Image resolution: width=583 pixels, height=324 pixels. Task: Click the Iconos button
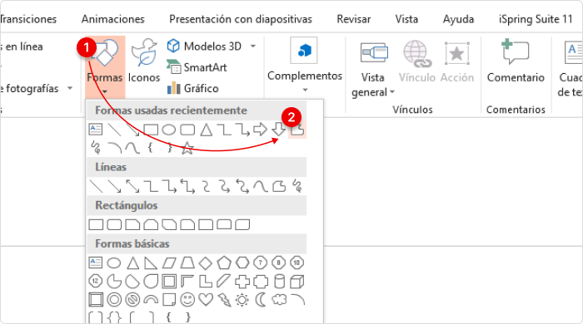coord(144,61)
